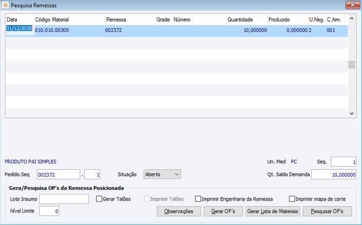Open the Situação dropdown

162,174
